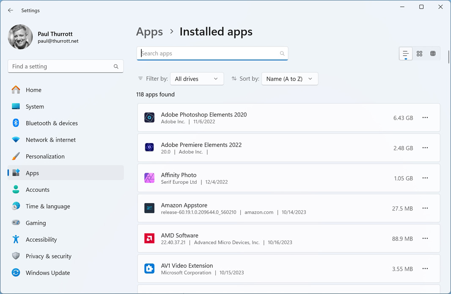The image size is (451, 294).
Task: Open Bluetooth & devices settings
Action: [52, 123]
